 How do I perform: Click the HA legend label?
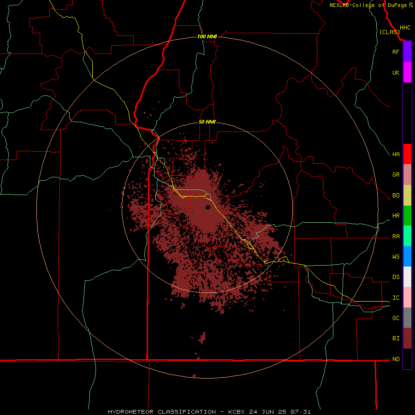396,154
